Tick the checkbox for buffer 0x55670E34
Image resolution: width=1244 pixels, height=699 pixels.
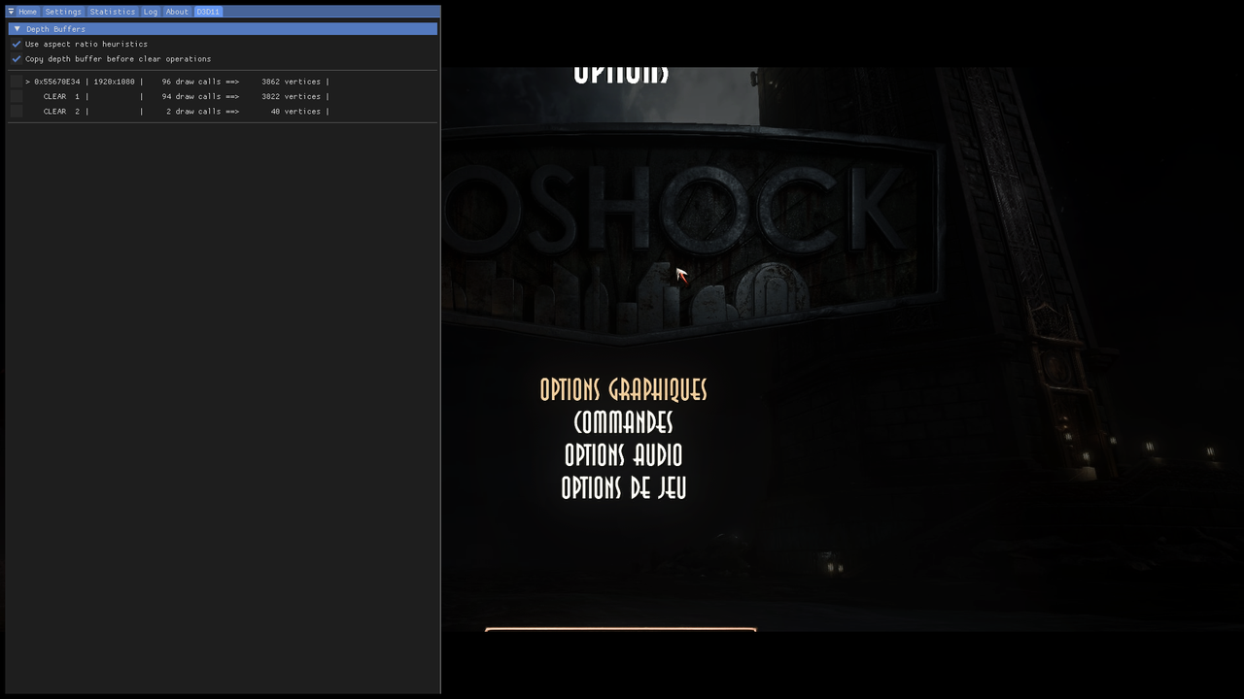pos(16,82)
